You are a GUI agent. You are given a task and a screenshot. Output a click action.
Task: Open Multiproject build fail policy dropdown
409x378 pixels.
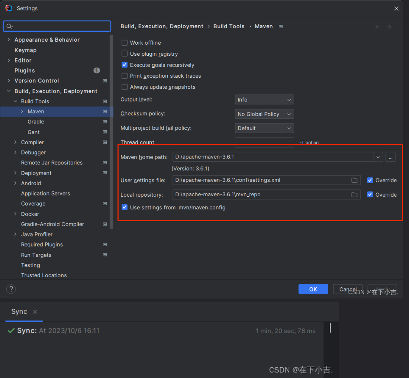[264, 128]
